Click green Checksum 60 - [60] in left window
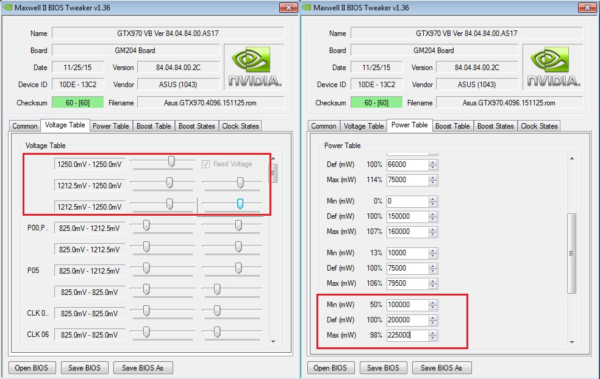600x379 pixels. click(x=77, y=102)
